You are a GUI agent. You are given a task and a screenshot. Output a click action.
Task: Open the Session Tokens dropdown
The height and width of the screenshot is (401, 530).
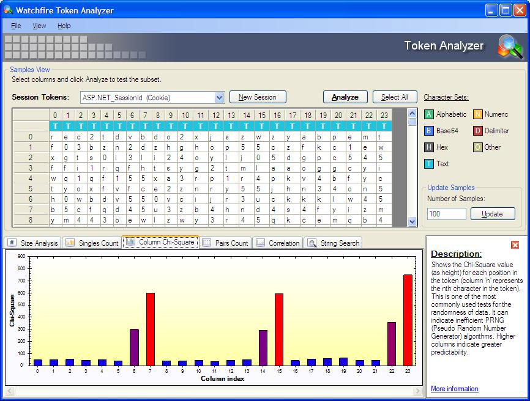point(220,98)
